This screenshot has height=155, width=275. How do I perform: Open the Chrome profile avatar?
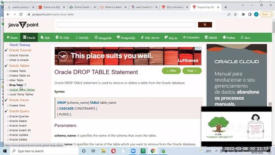[256, 14]
